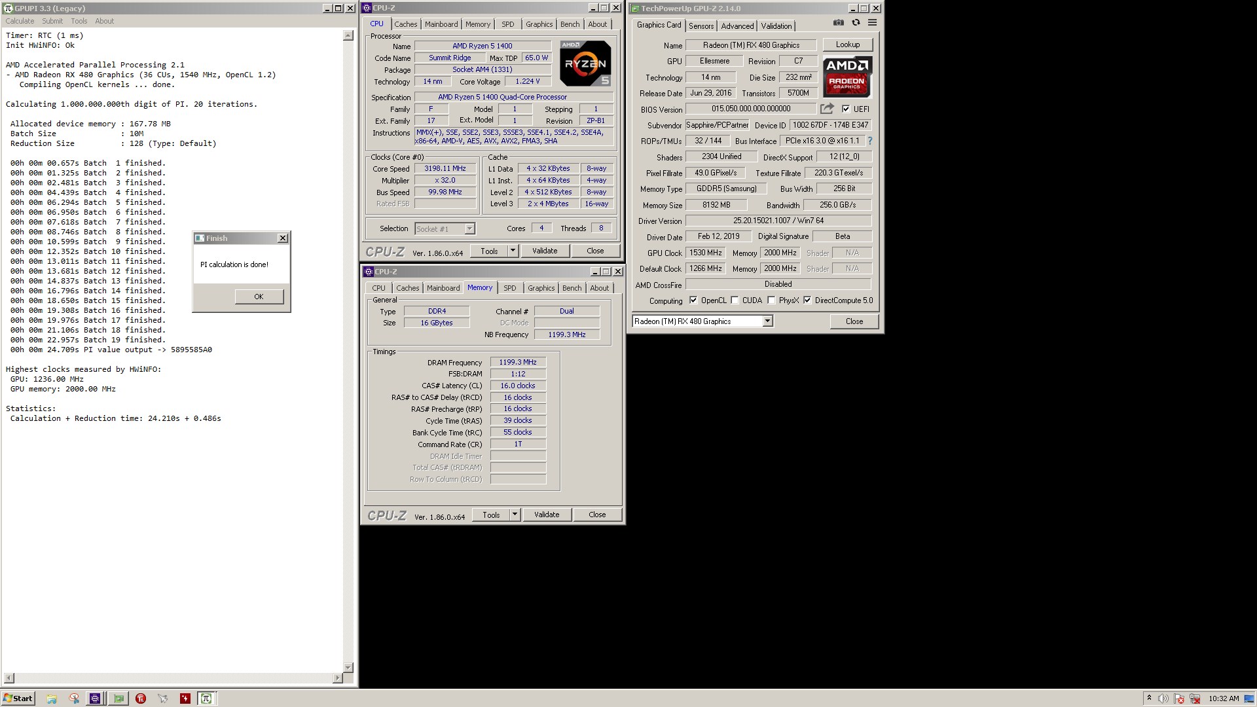Toggle the DirectCompute 5.0 checkbox
1257x707 pixels.
point(807,300)
